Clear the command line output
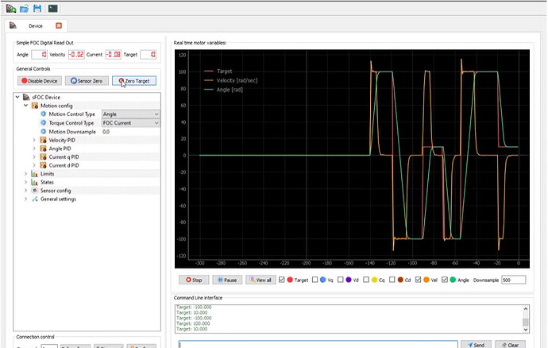Image resolution: width=548 pixels, height=348 pixels. 510,345
